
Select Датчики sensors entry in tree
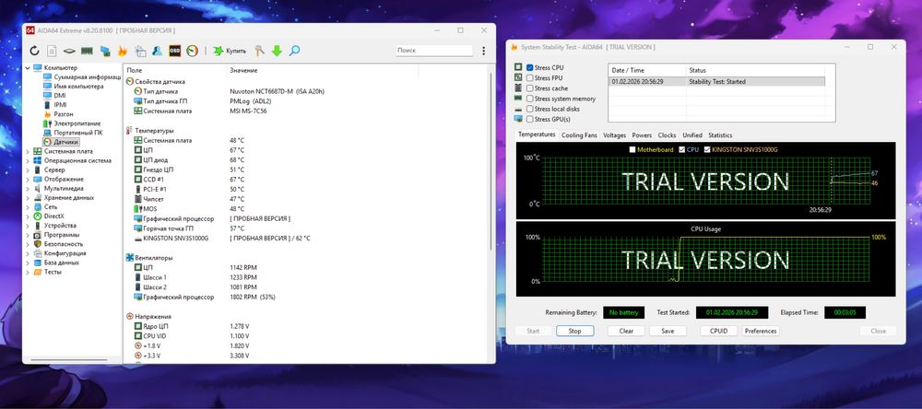[65, 142]
